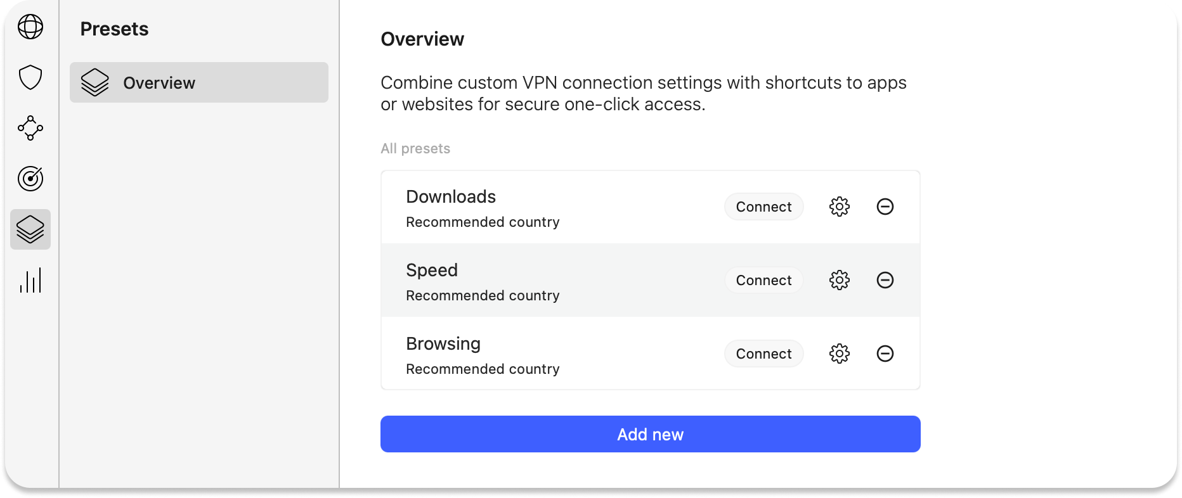Click the radar target sidebar icon
The image size is (1182, 498).
pos(30,179)
